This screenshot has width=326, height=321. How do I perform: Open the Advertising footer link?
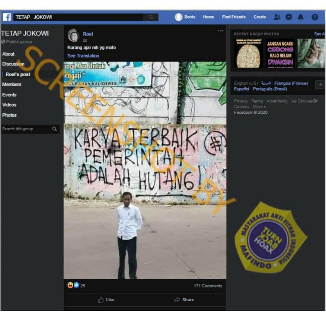pyautogui.click(x=277, y=101)
